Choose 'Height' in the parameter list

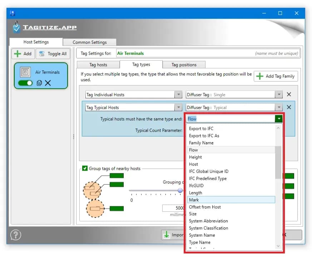(231, 157)
